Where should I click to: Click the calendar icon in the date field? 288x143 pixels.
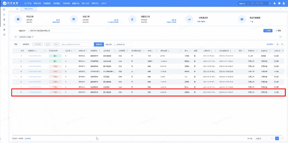[x=115, y=44]
